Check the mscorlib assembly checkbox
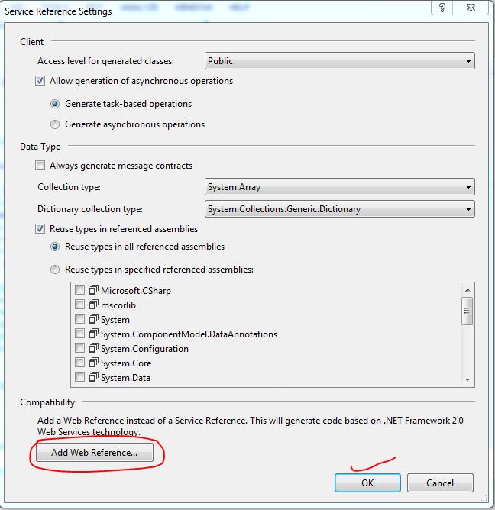 click(79, 305)
